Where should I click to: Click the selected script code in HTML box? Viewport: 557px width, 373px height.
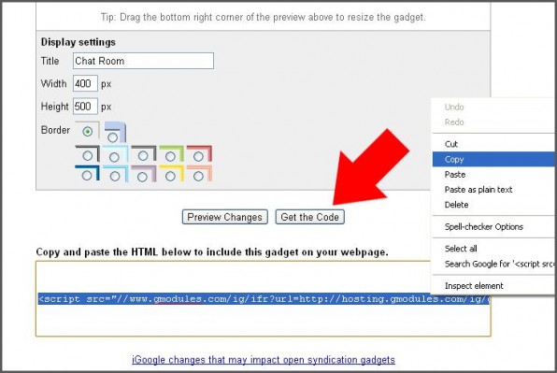click(264, 299)
